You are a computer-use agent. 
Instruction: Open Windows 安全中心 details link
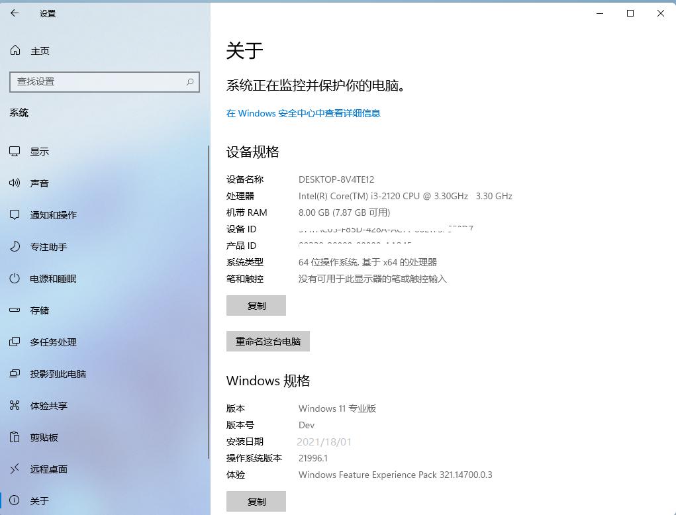point(303,113)
